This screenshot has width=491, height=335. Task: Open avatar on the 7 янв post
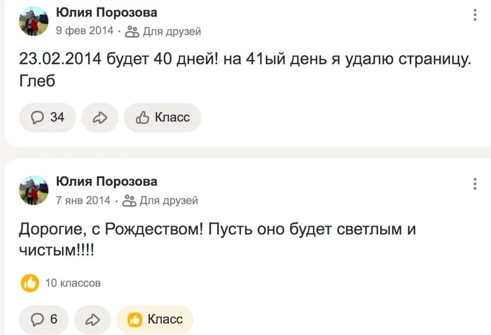click(34, 190)
